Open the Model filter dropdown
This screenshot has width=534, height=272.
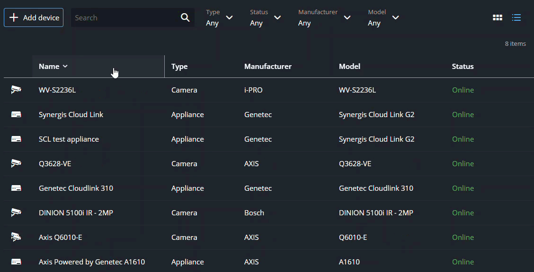tap(383, 17)
